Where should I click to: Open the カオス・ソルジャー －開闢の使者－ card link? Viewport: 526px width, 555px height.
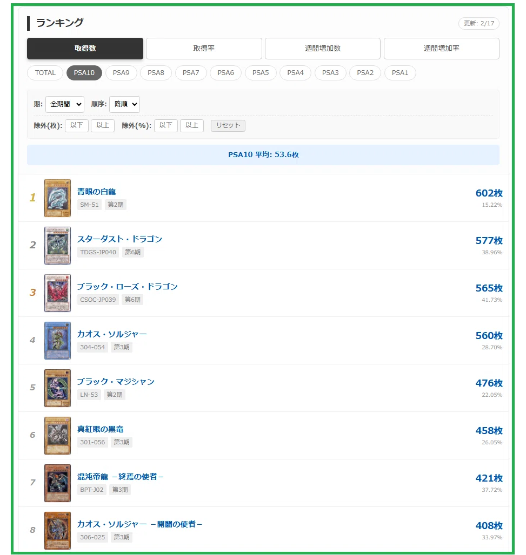[x=139, y=524]
